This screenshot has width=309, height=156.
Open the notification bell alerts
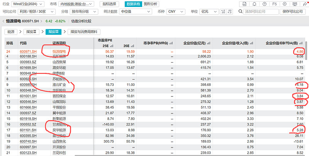coord(254,4)
